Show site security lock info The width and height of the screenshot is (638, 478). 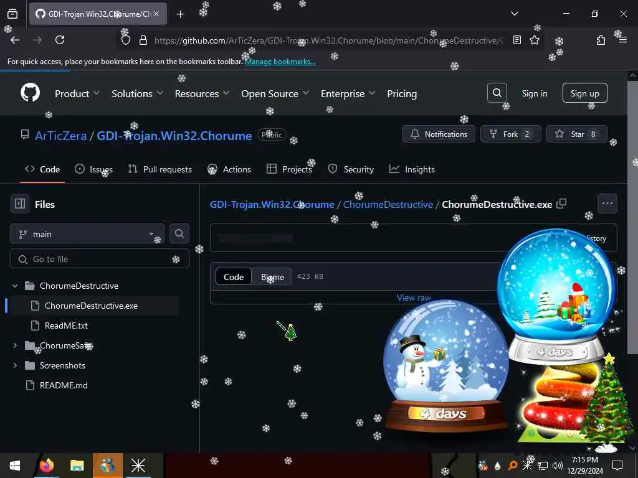click(x=143, y=40)
